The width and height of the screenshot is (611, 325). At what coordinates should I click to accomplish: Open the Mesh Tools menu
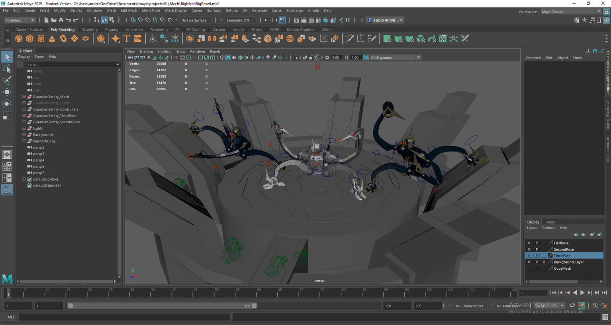click(151, 11)
